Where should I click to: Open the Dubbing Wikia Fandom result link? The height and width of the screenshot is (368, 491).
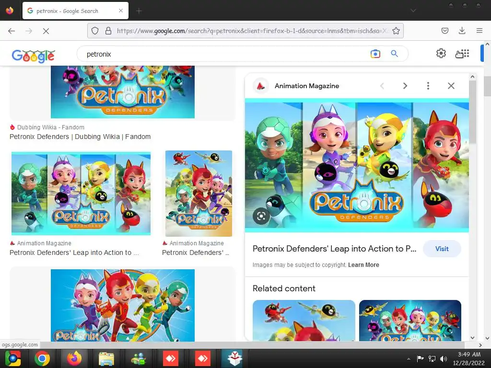tap(80, 137)
